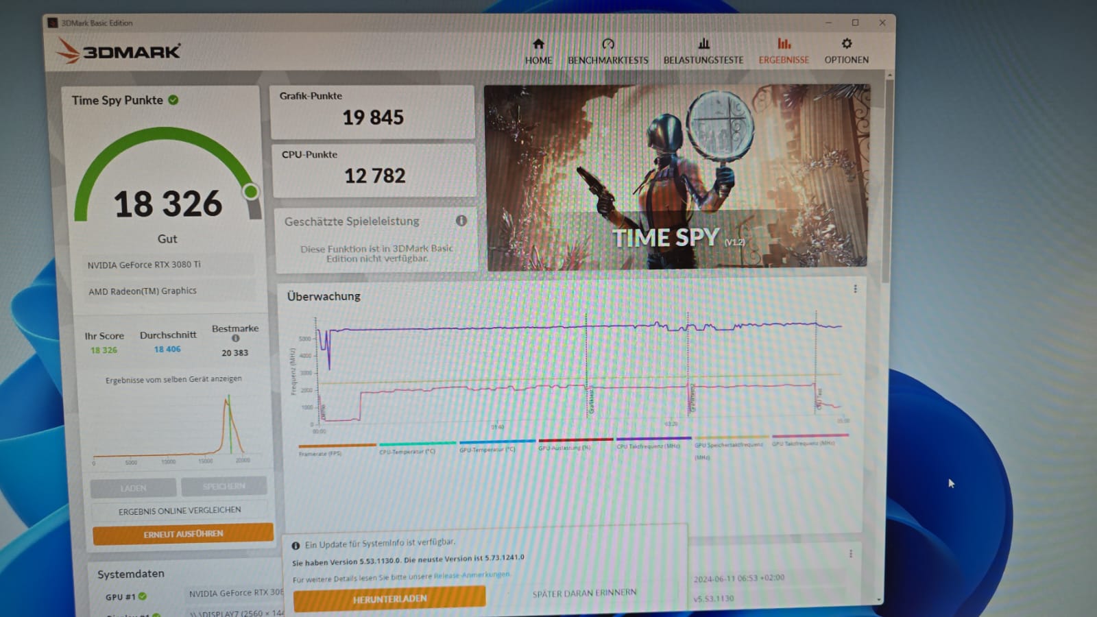The height and width of the screenshot is (617, 1097).
Task: Click the Überwachung heading
Action: (324, 296)
